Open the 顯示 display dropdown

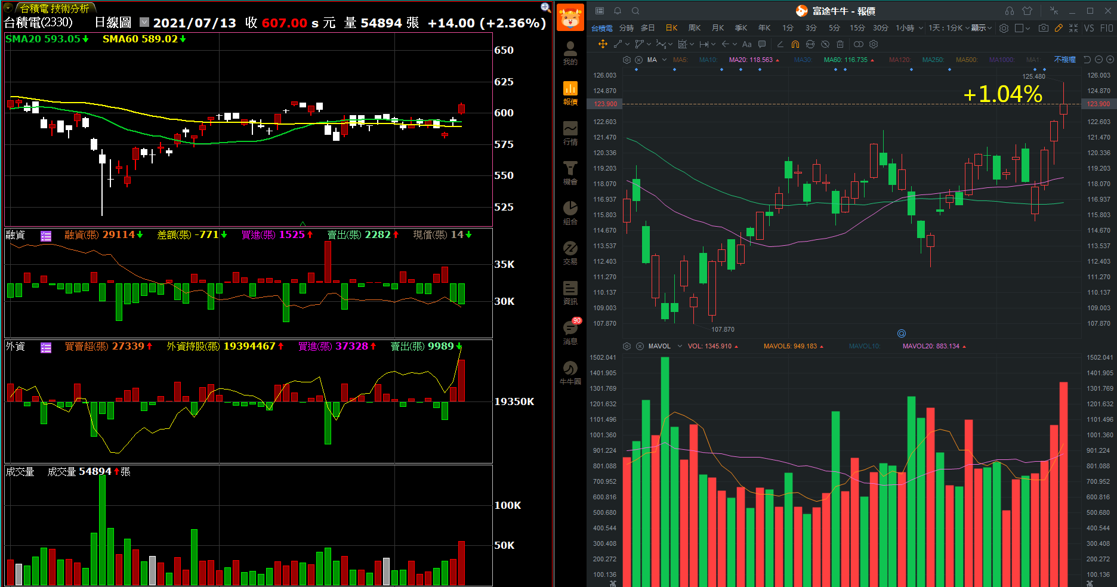982,28
